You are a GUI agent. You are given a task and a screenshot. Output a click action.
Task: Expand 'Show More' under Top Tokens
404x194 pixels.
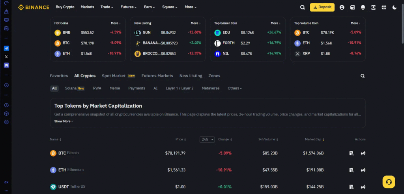click(64, 121)
